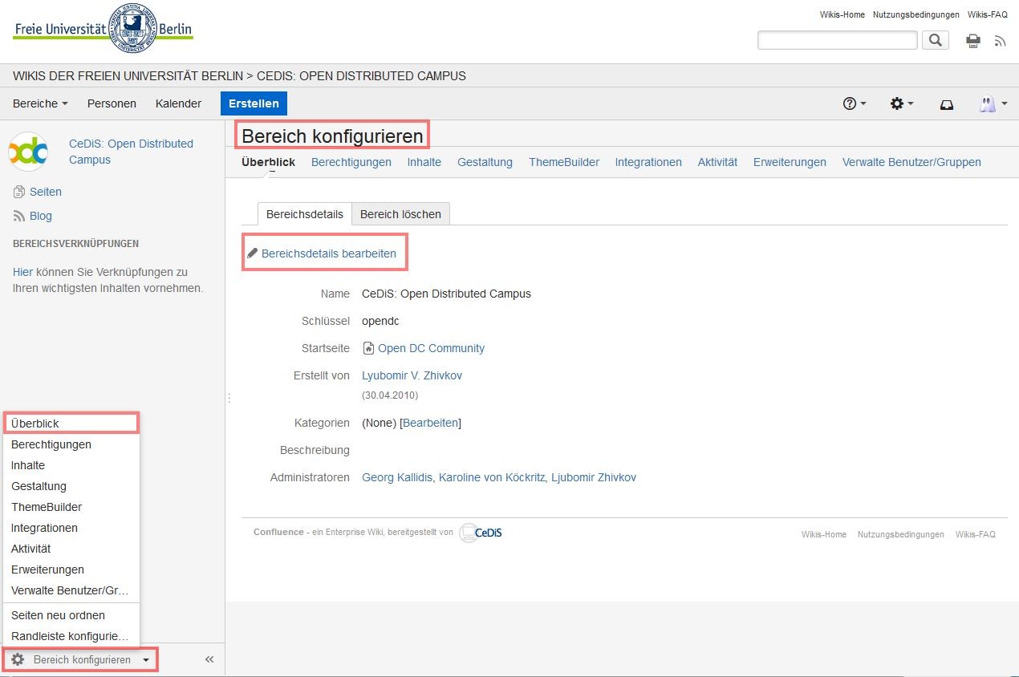Choose Inhalte in the popup menu
The width and height of the screenshot is (1019, 677).
pos(71,465)
